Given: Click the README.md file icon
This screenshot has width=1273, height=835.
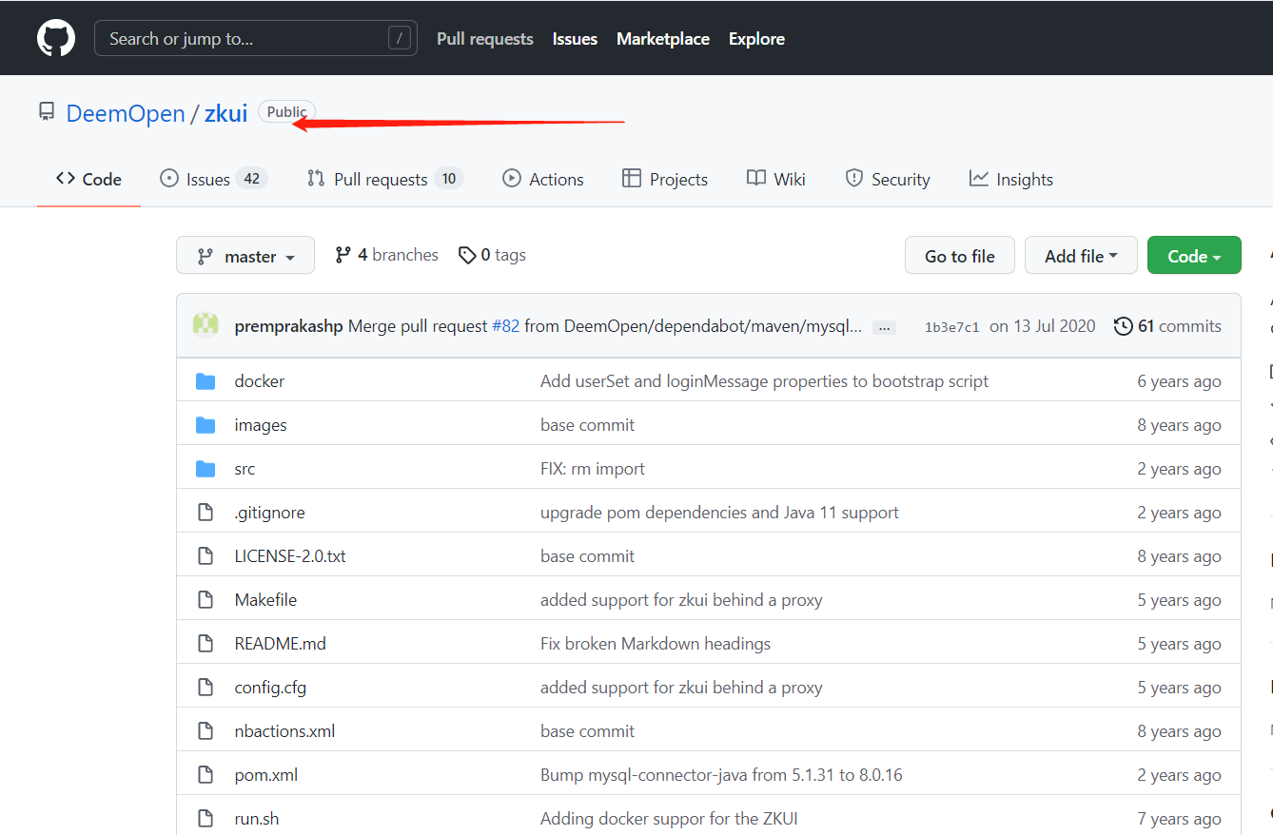Looking at the screenshot, I should pos(206,644).
